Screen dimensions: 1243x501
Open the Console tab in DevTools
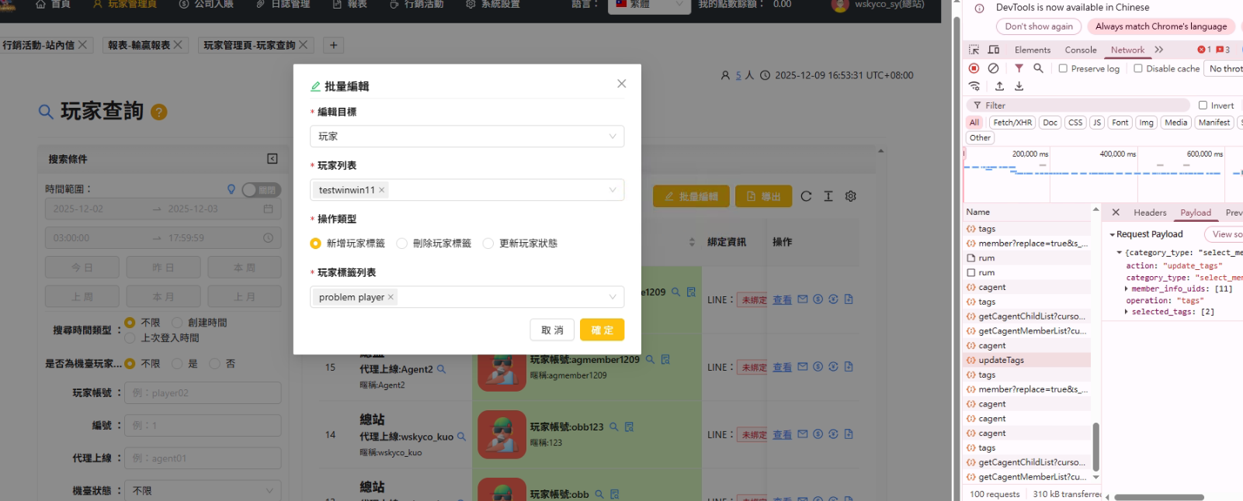[1080, 50]
